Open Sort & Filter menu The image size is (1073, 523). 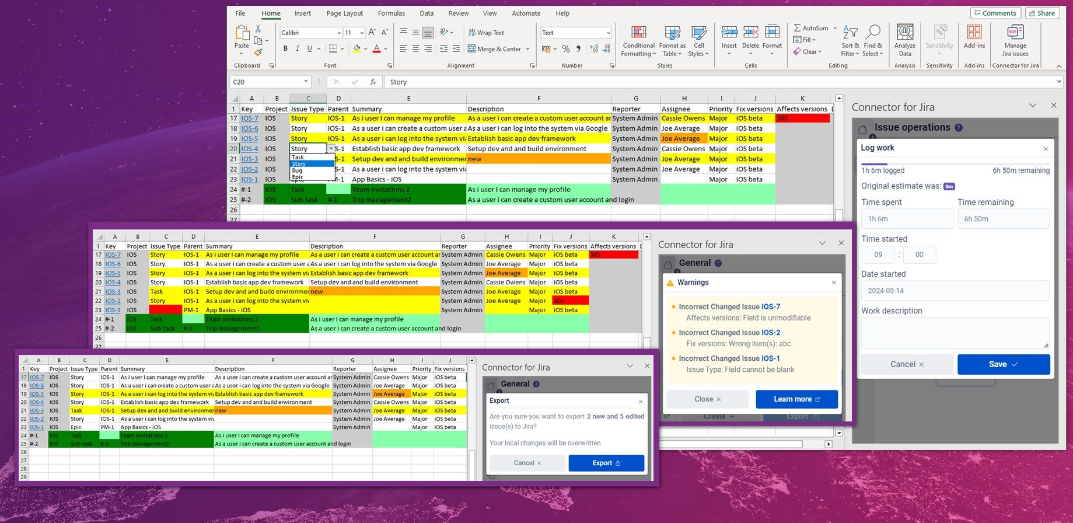(850, 41)
